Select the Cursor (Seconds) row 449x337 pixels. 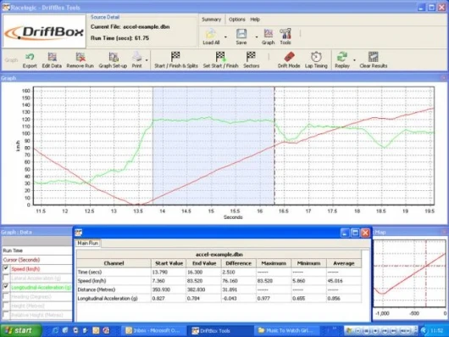coord(36,260)
